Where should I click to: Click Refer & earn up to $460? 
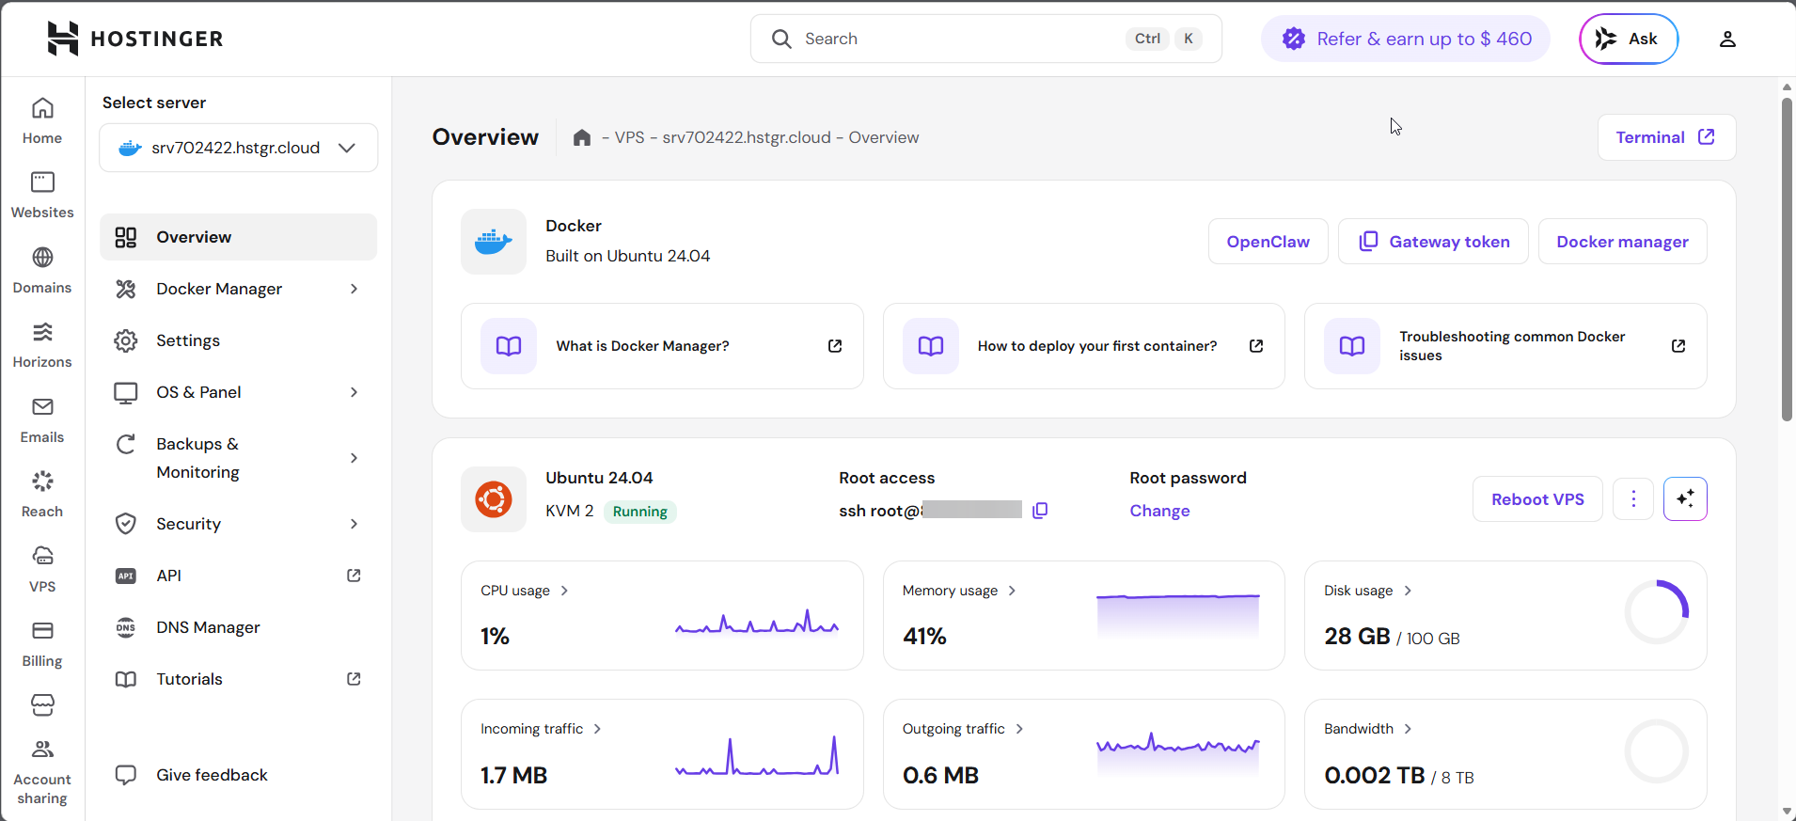coord(1405,39)
